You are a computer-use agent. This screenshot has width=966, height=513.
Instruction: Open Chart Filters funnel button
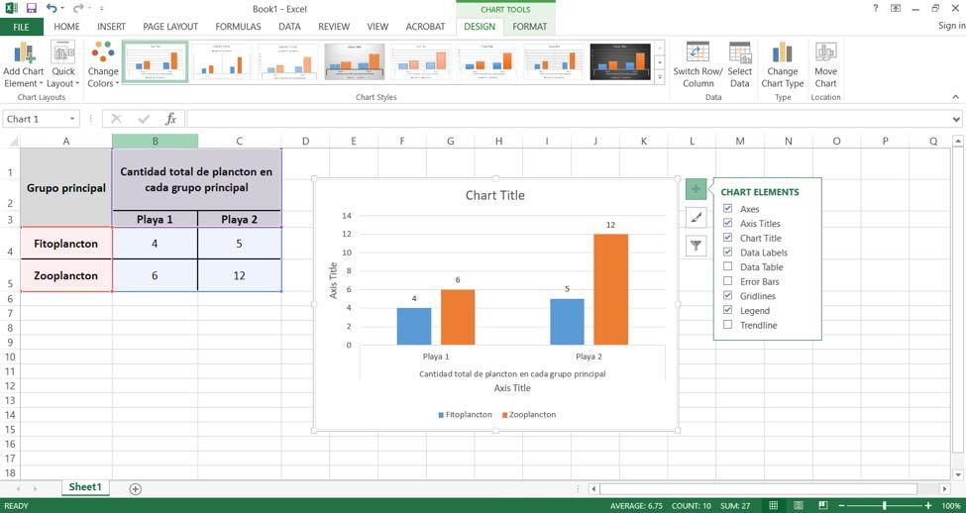coord(696,246)
